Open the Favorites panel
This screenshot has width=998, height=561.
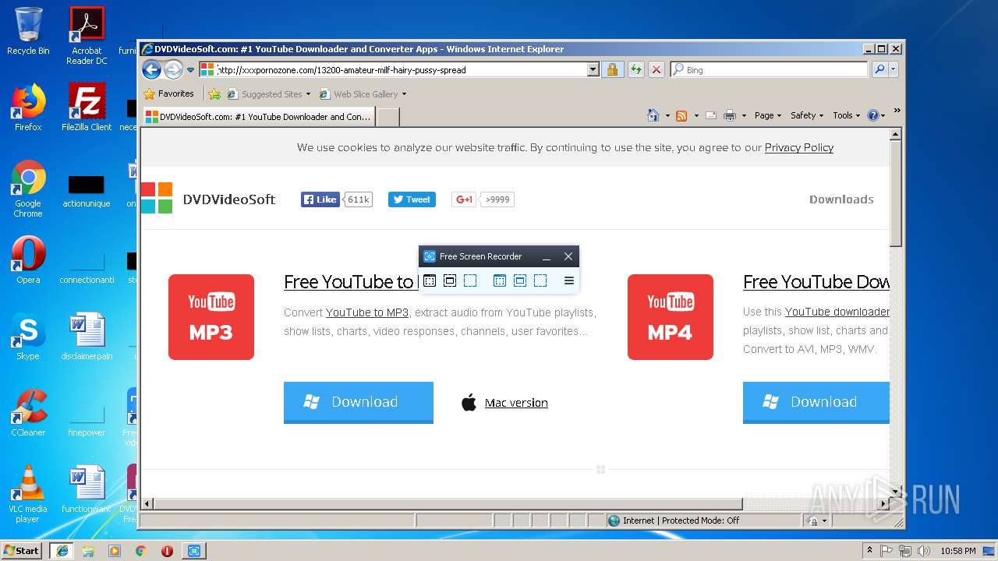tap(168, 94)
